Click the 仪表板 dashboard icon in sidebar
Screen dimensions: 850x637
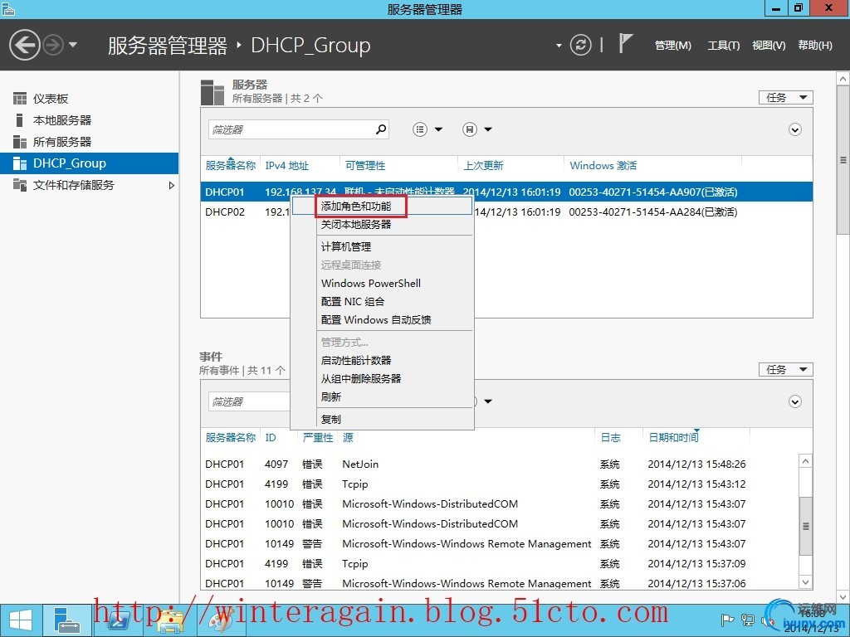[x=20, y=99]
